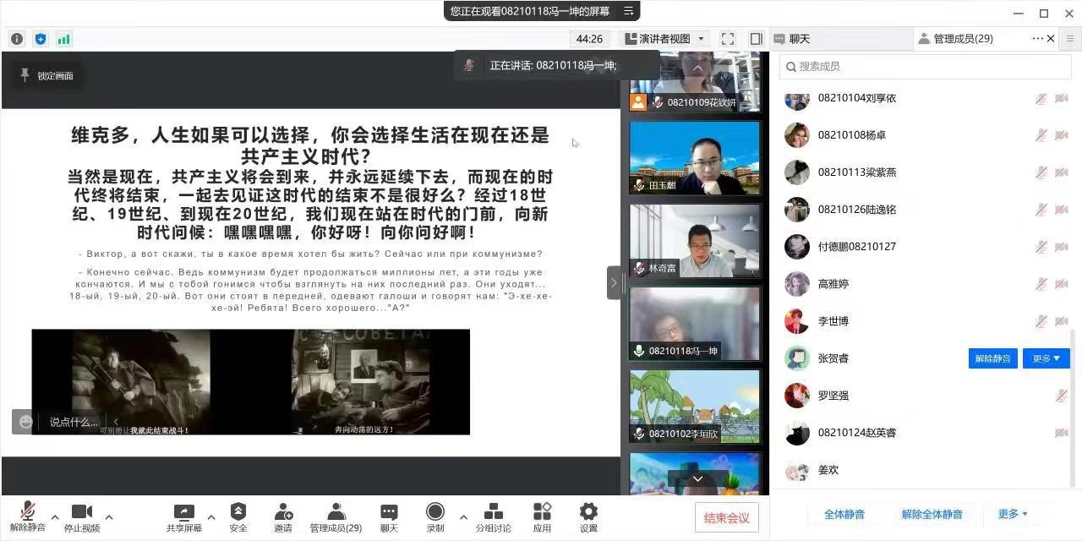This screenshot has width=1082, height=541.
Task: Open the Apps (应用) icon
Action: click(542, 512)
